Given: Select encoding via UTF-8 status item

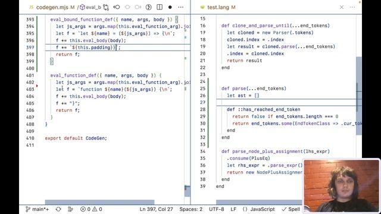Looking at the screenshot, I should click(x=217, y=209).
